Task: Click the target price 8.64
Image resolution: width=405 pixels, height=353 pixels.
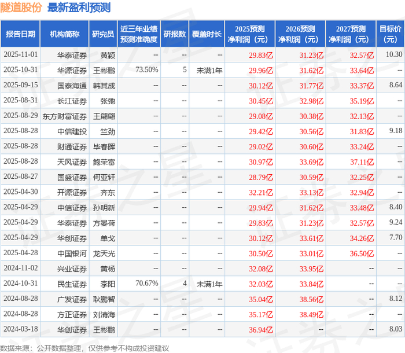Action: click(396, 84)
